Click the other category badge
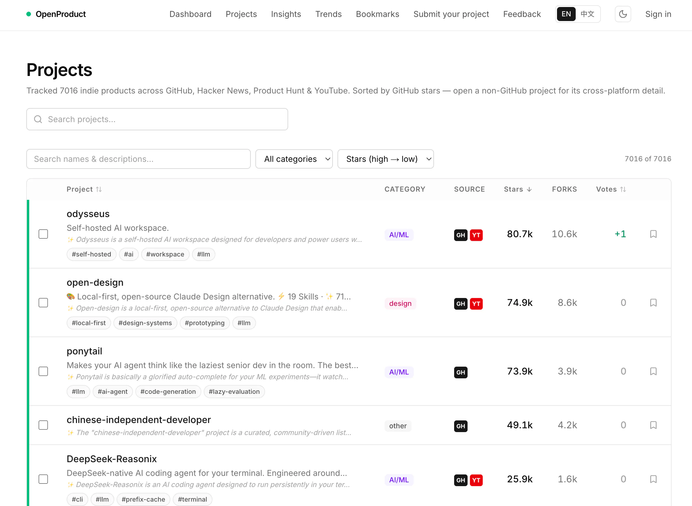 tap(398, 426)
